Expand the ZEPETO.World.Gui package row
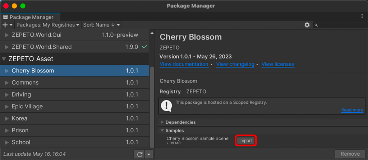This screenshot has width=368, height=160. 7,35
